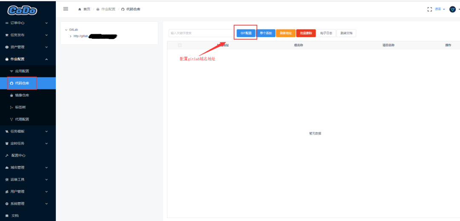Click 用户管理 sidebar icon
Viewport: 460px width, 221px height.
click(7, 192)
